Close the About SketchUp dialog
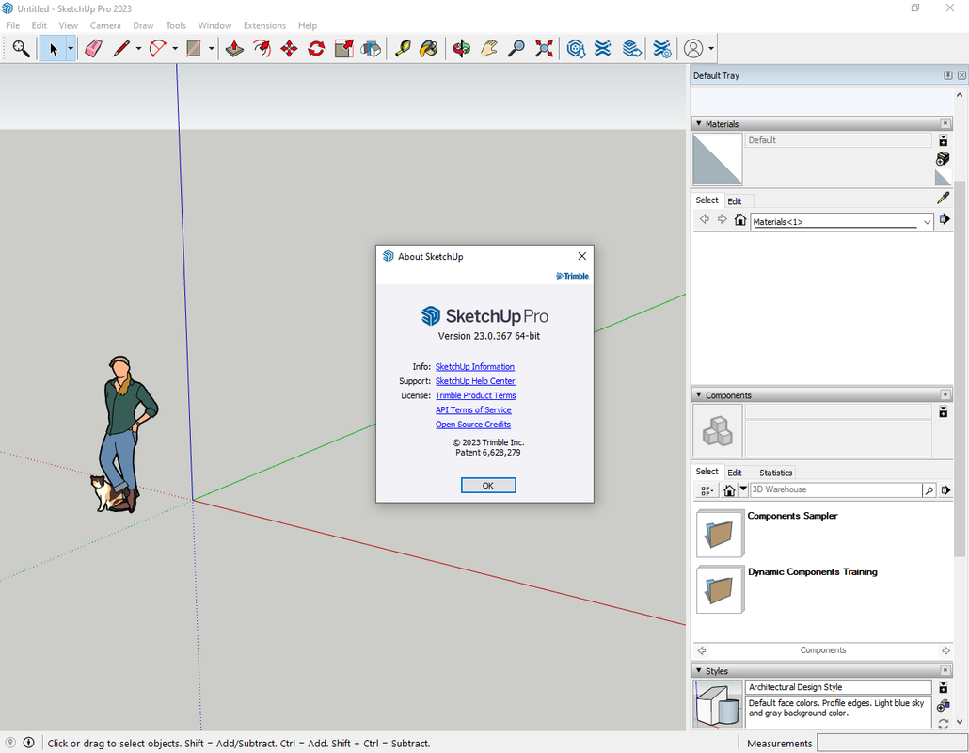This screenshot has height=753, width=969. click(581, 256)
